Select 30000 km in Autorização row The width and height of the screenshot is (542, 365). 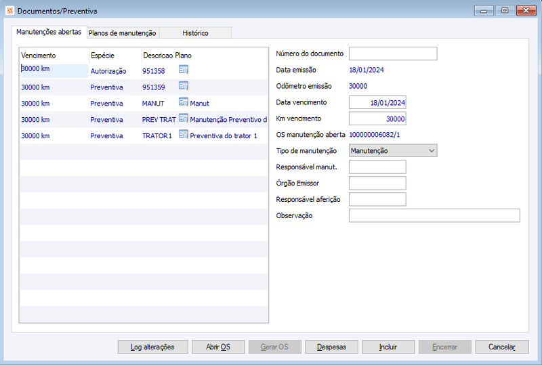[x=35, y=69]
